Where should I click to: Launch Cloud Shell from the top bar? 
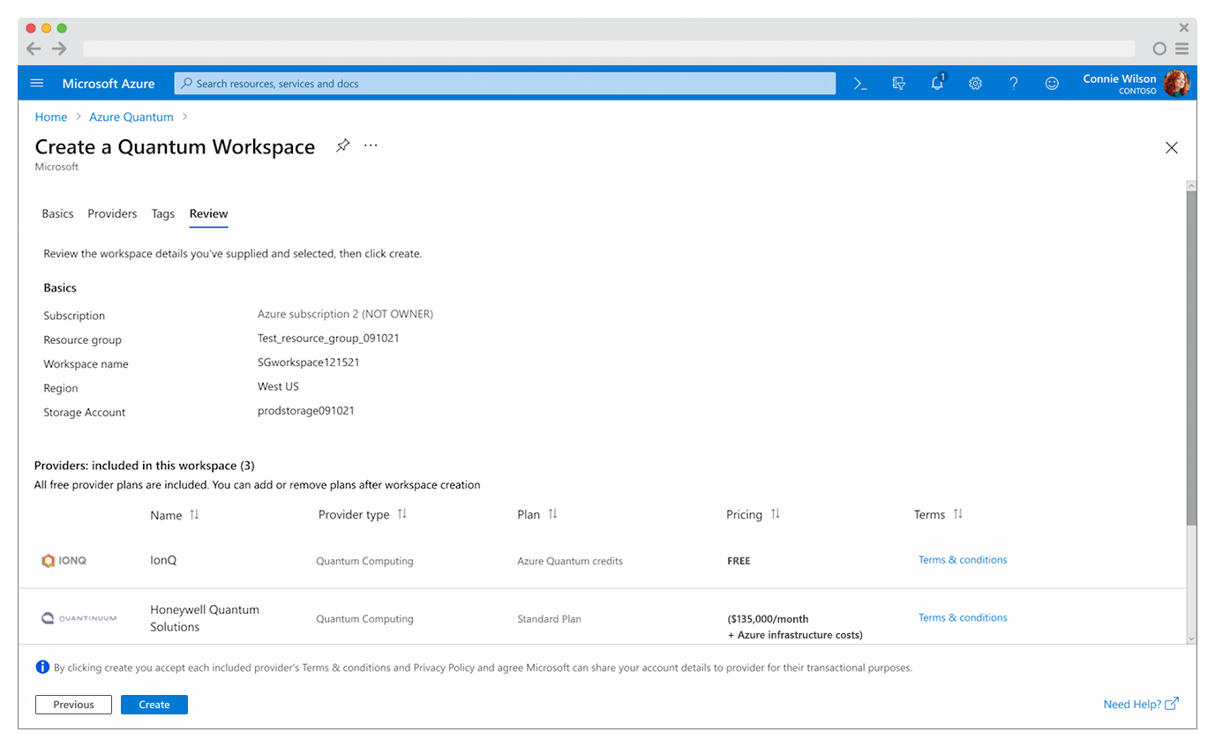click(860, 84)
